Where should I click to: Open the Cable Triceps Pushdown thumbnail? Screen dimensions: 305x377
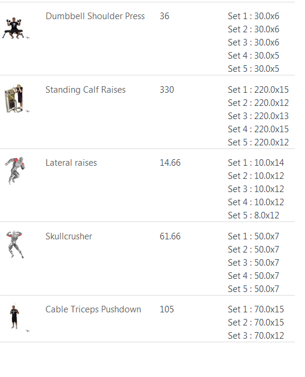coord(14,316)
